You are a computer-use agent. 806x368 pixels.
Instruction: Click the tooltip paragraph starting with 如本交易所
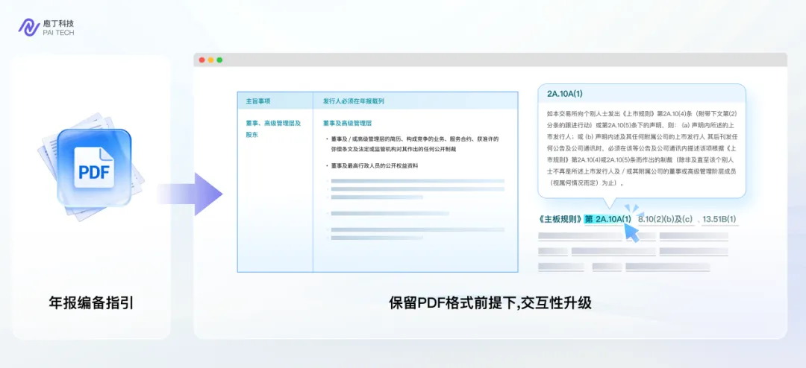(640, 147)
